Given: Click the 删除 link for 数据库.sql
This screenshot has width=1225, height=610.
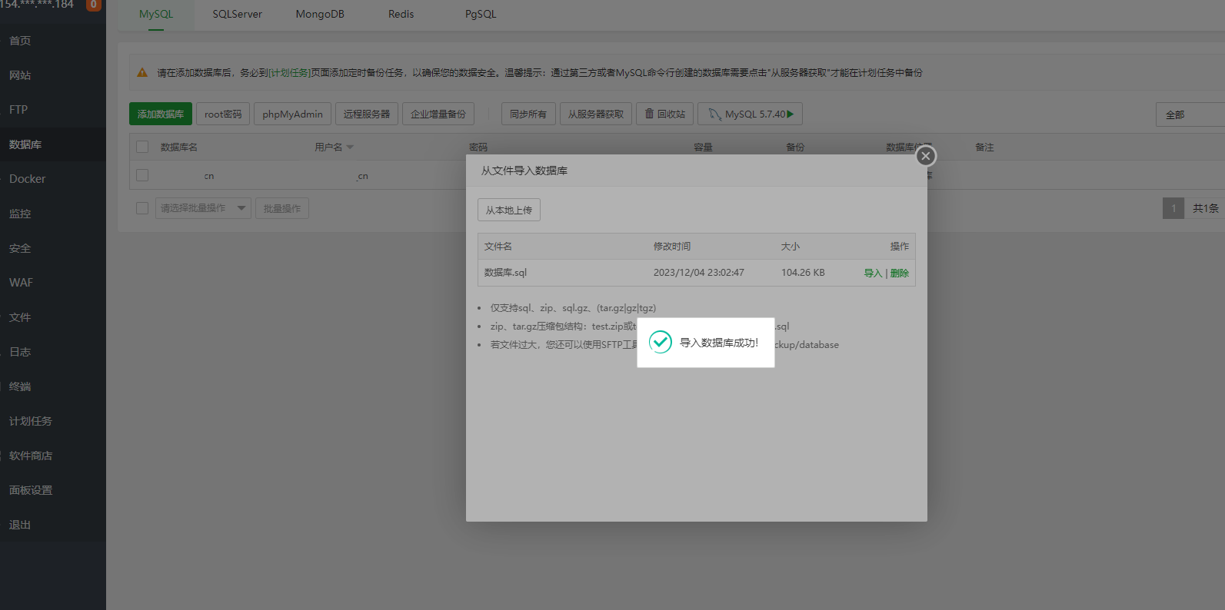Looking at the screenshot, I should tap(900, 273).
